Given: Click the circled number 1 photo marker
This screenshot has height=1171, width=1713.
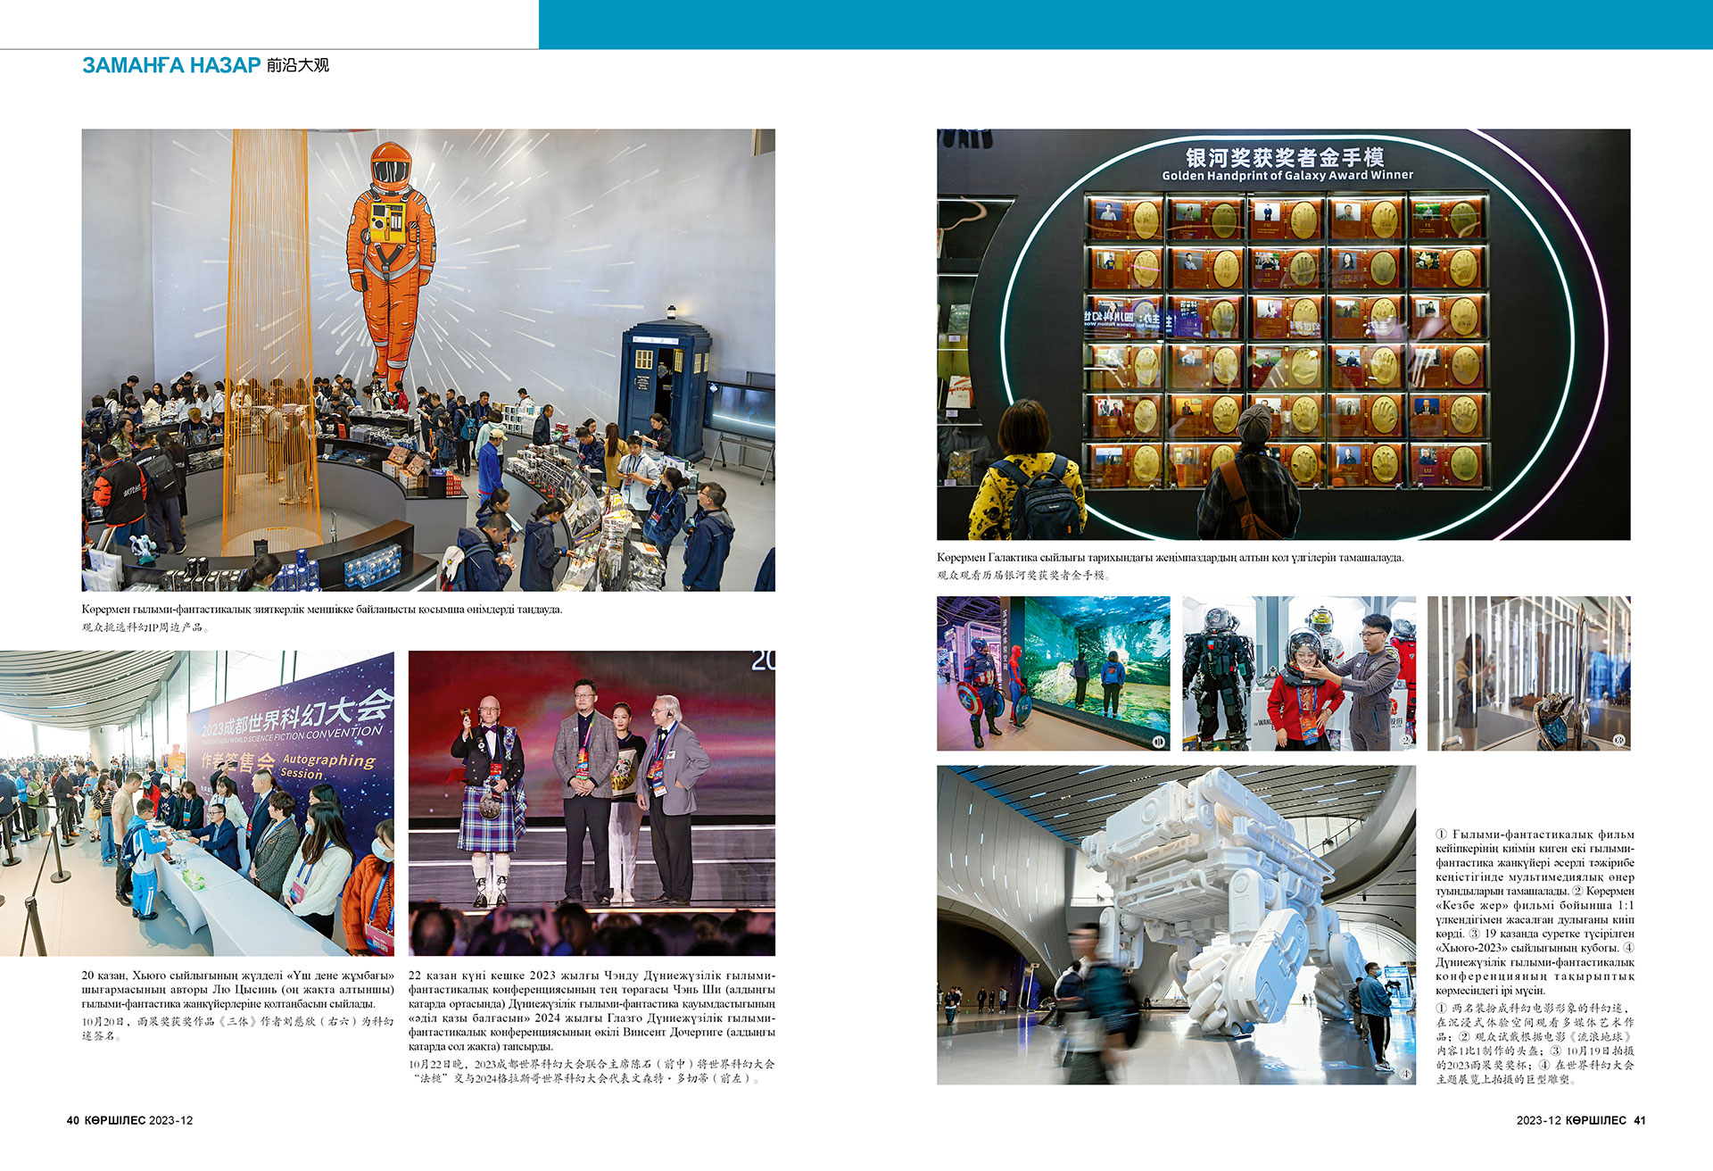Looking at the screenshot, I should pyautogui.click(x=1159, y=741).
